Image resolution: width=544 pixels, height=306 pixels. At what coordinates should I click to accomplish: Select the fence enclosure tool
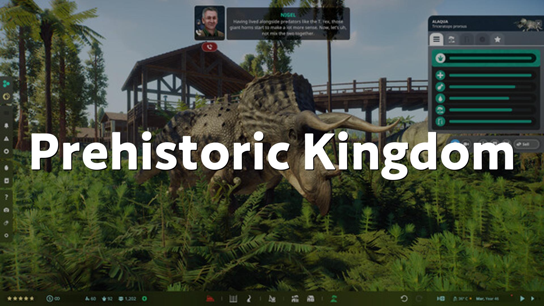233,299
